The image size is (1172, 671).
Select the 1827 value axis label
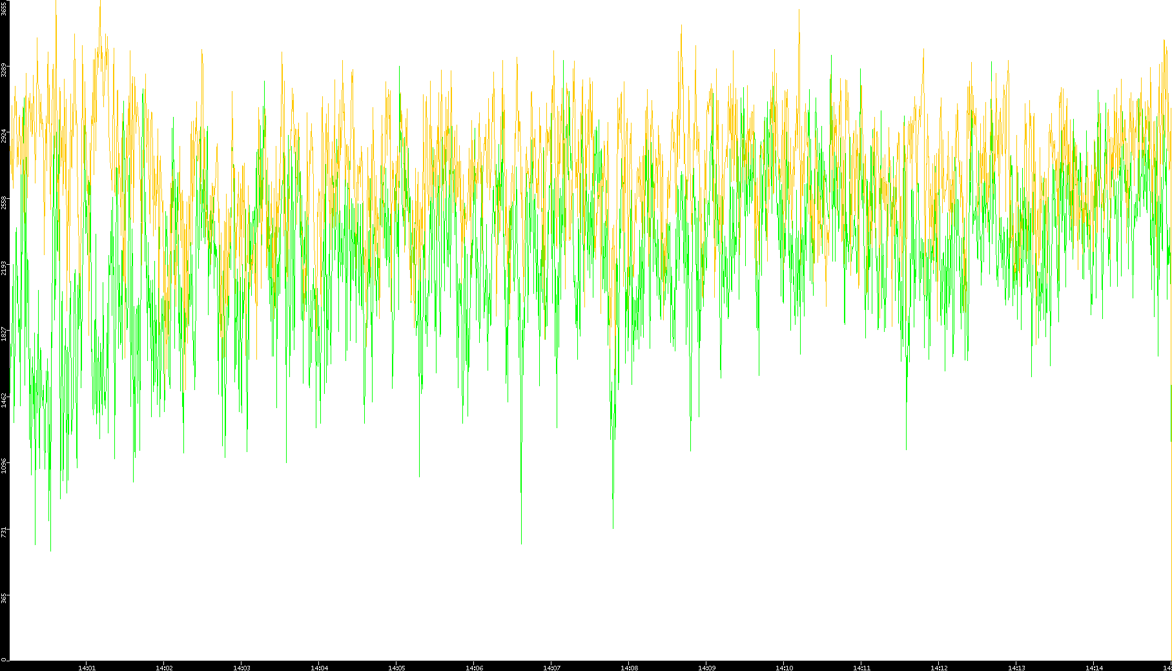[4, 334]
